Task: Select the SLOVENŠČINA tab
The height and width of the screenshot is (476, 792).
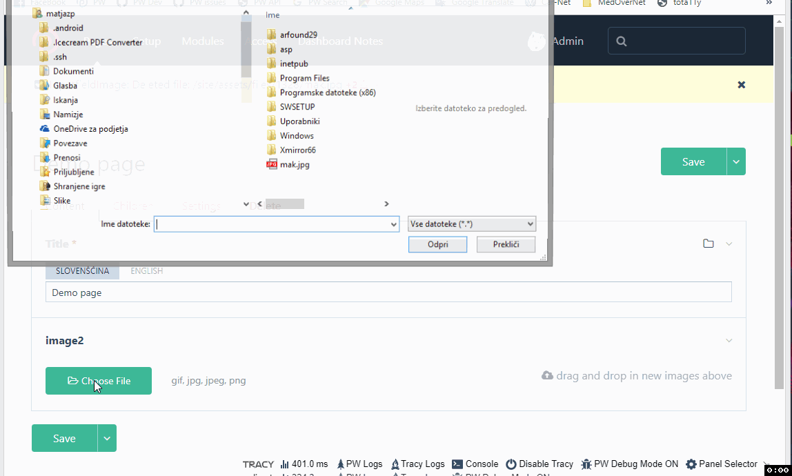Action: (x=82, y=270)
